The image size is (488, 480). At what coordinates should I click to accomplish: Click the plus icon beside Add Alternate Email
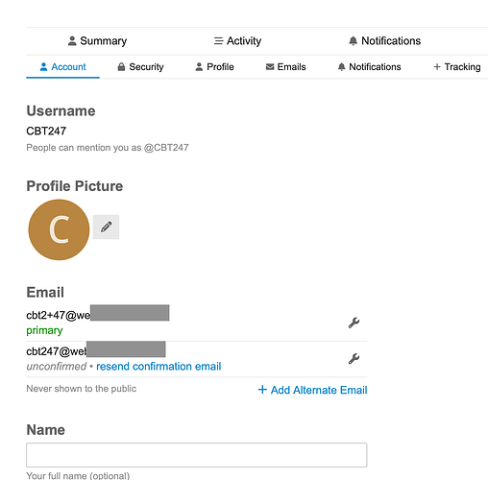pyautogui.click(x=262, y=390)
